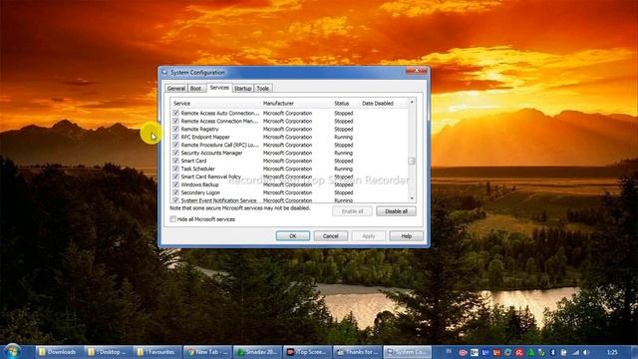The image size is (638, 359).
Task: Sort by Date Disabled column header
Action: click(x=384, y=104)
